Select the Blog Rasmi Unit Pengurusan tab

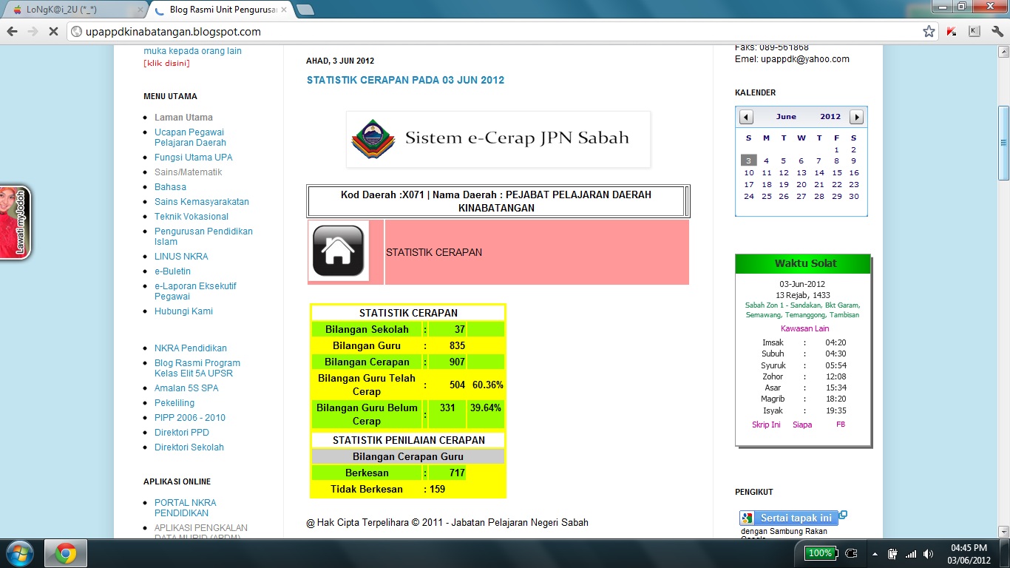pyautogui.click(x=222, y=10)
